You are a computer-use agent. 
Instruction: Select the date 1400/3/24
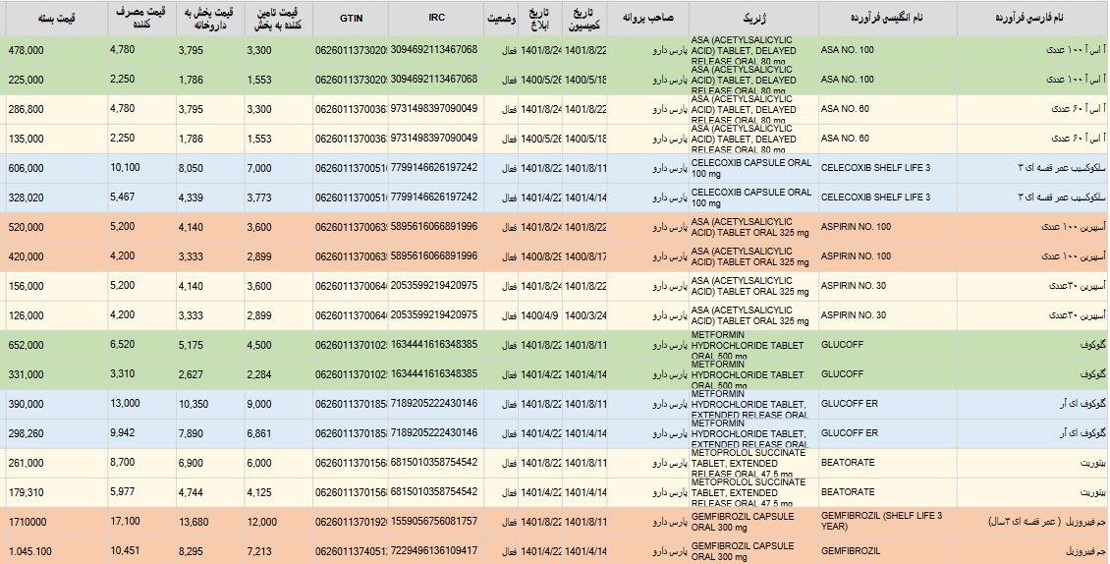[585, 315]
